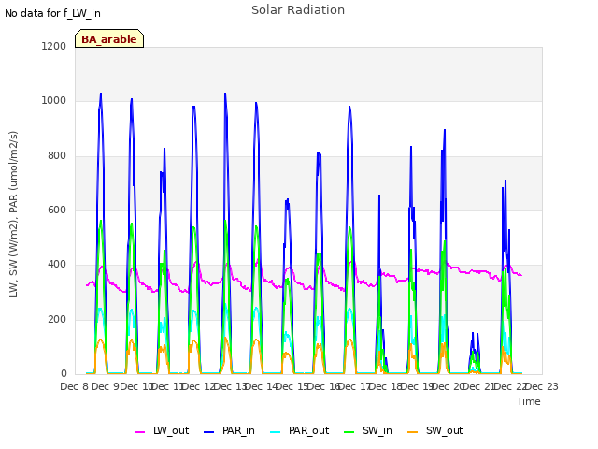Click the 800 y-axis tick label
The height and width of the screenshot is (449, 598).
pos(56,156)
